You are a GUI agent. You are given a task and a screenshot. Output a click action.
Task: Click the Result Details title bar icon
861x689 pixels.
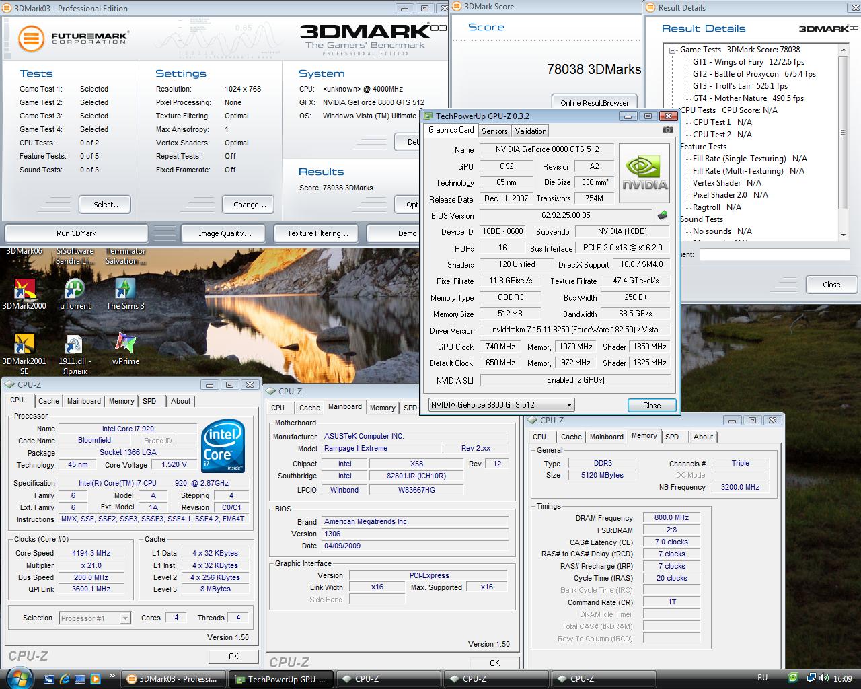point(650,7)
